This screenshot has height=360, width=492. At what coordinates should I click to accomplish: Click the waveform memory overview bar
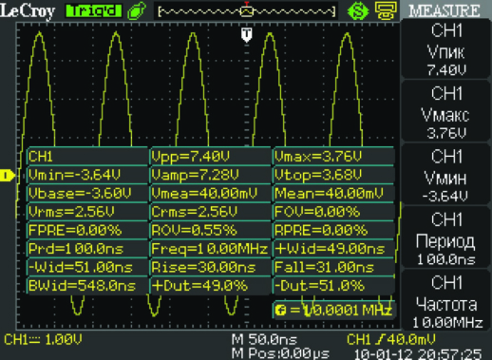pyautogui.click(x=247, y=11)
